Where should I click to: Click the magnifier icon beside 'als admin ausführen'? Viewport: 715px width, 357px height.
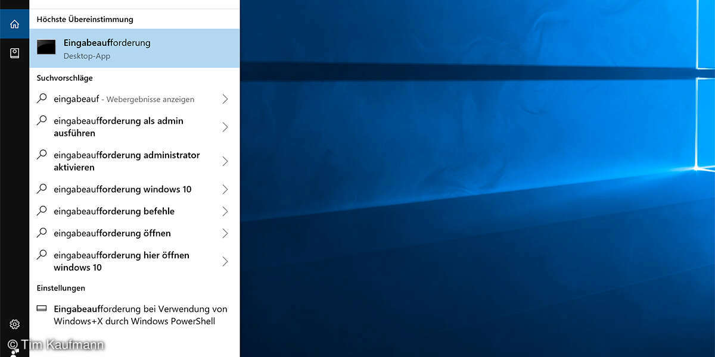point(42,120)
